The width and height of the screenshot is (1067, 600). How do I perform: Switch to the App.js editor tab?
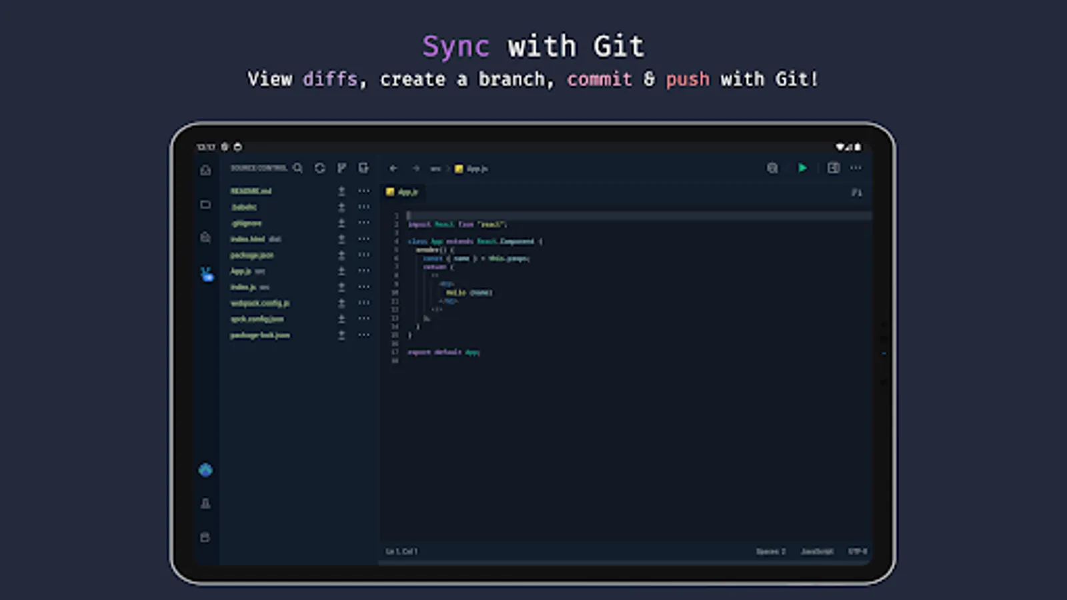(403, 193)
